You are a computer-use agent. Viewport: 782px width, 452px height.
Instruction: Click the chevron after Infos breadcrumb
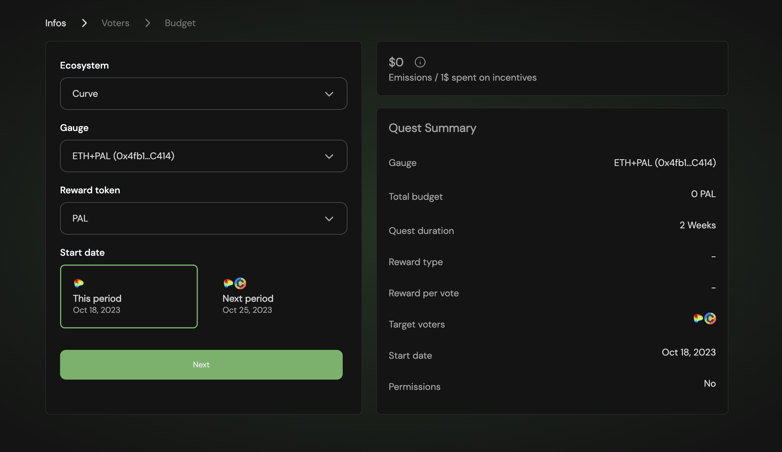(x=84, y=23)
